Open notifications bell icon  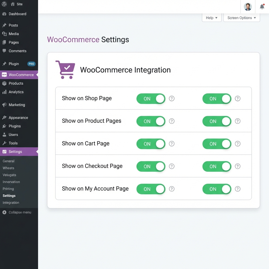tap(262, 7)
